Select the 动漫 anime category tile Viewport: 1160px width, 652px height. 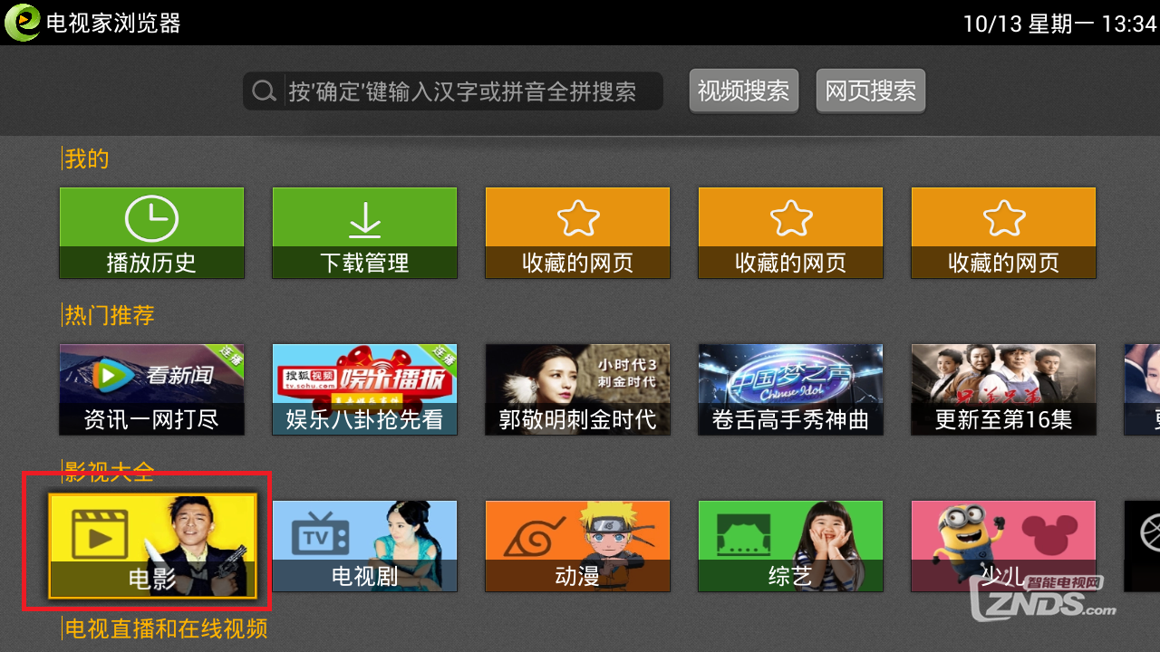(x=577, y=546)
